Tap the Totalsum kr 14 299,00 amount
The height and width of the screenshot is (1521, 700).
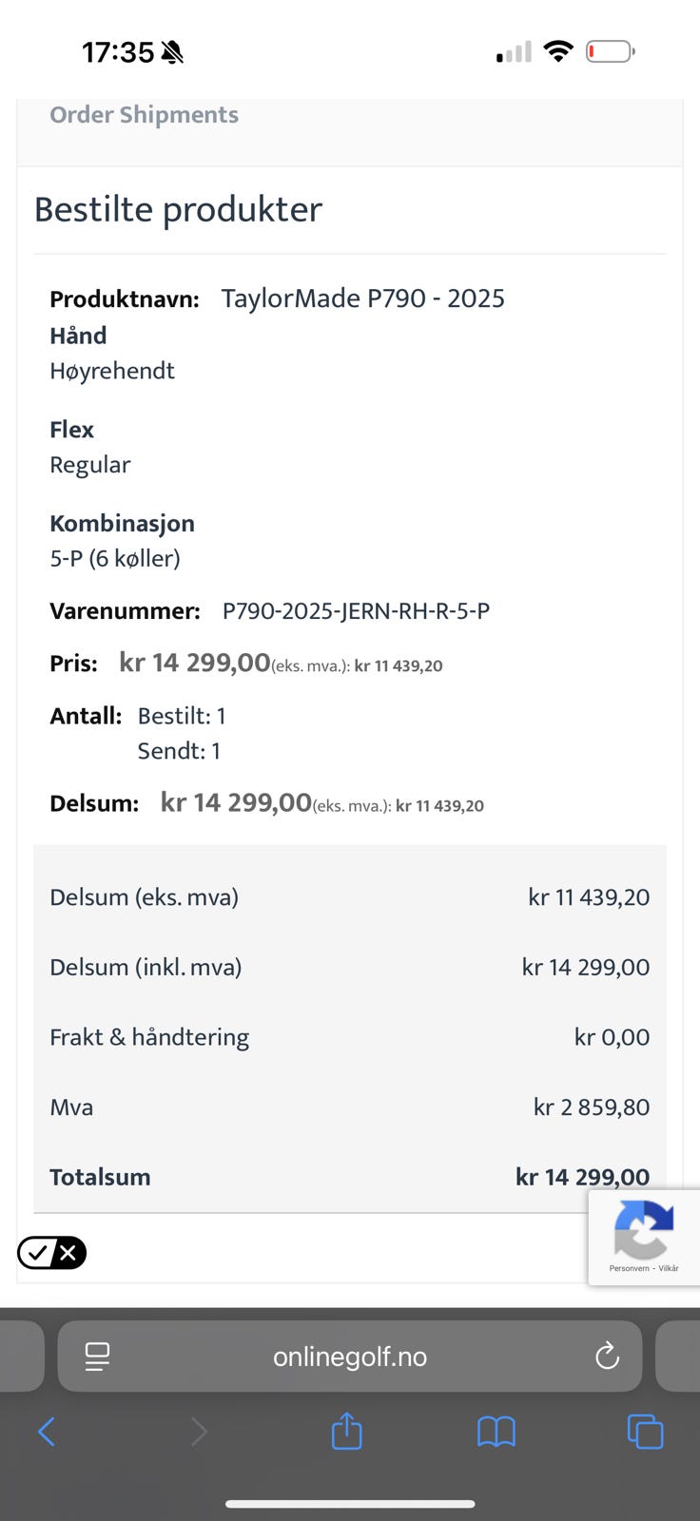tap(582, 1177)
